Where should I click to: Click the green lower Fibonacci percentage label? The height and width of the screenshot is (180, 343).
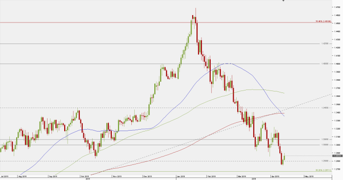pyautogui.click(x=323, y=170)
